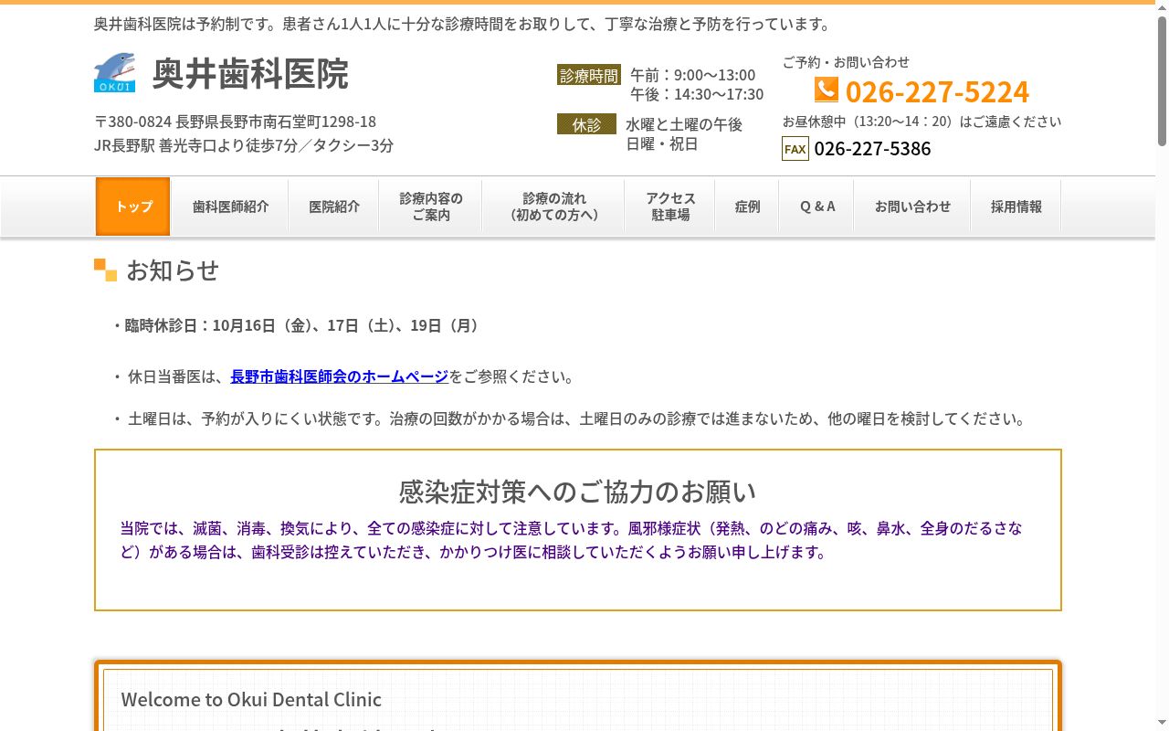This screenshot has width=1169, height=731.
Task: Click the 休診 label badge
Action: click(586, 124)
